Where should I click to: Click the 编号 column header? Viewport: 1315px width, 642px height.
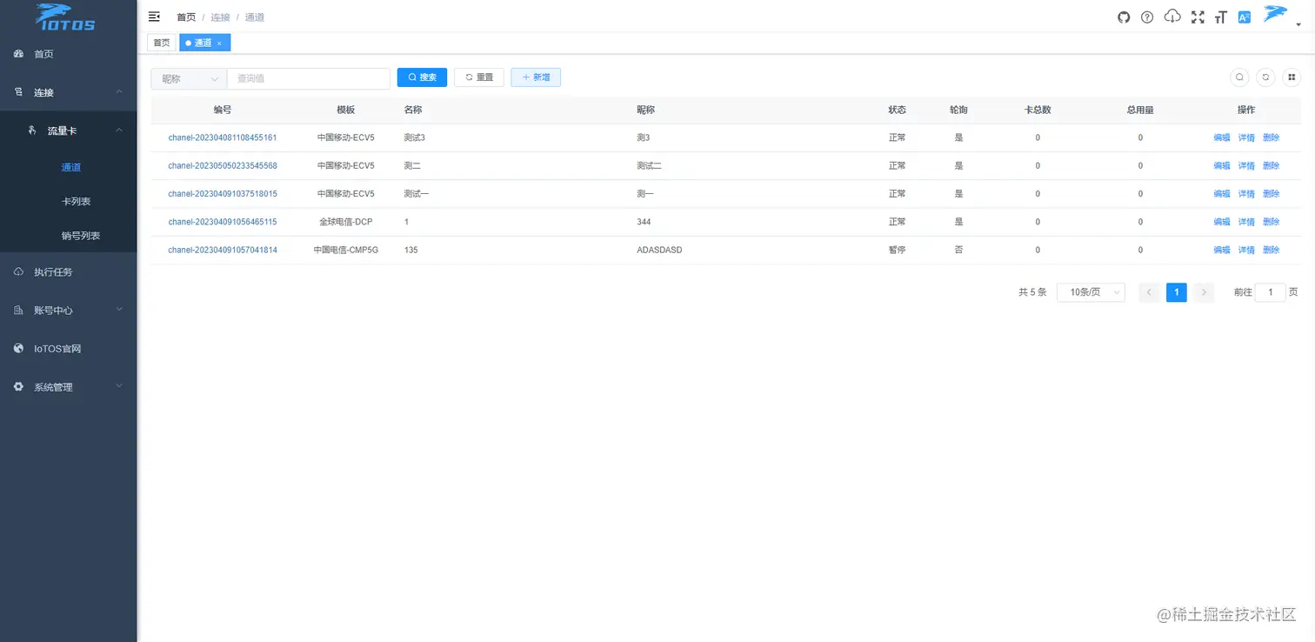[223, 110]
